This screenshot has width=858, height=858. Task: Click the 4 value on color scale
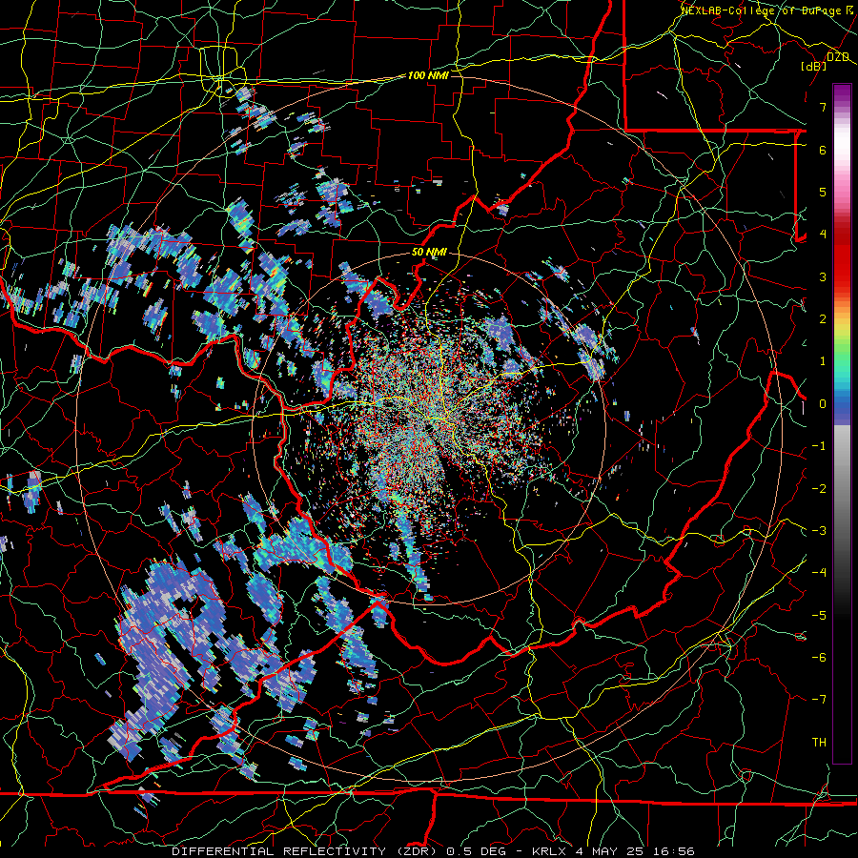pyautogui.click(x=823, y=234)
